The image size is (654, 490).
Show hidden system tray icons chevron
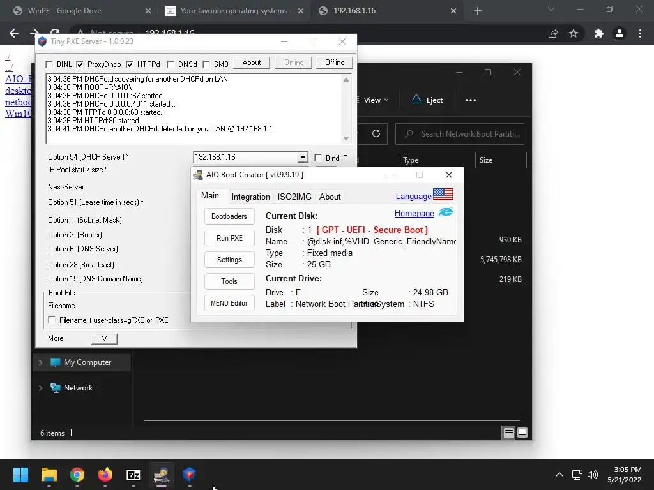559,475
